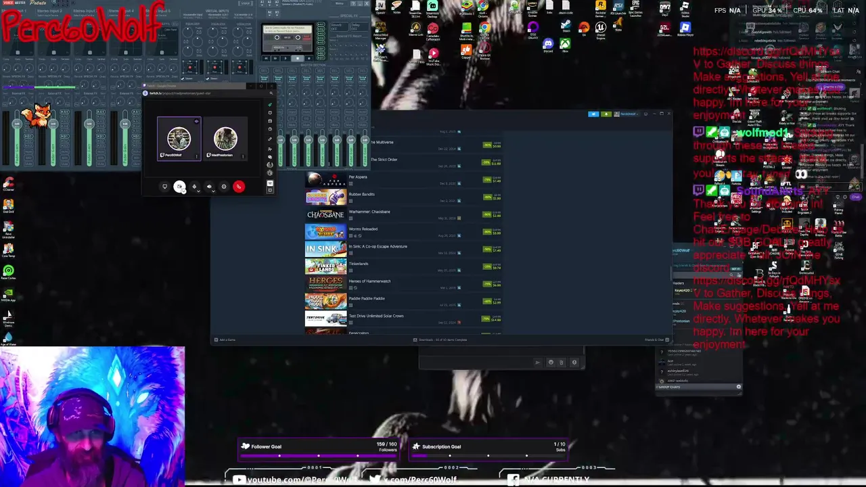Click the chat bubbles icon in Guest Star sidebar
The width and height of the screenshot is (866, 487).
[270, 157]
